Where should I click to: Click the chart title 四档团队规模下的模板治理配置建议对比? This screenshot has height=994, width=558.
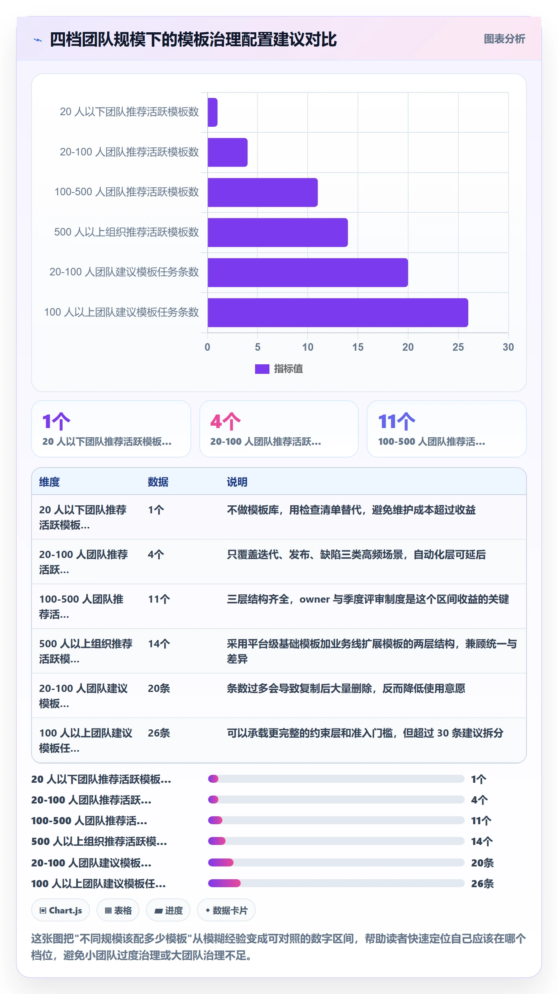[x=193, y=40]
